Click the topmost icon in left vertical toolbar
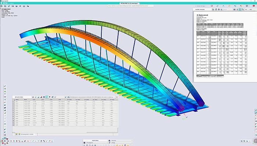 [x=5, y=87]
